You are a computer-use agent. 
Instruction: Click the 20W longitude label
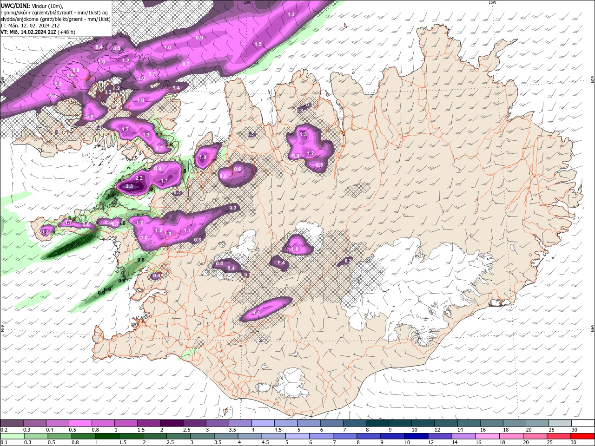(247, 2)
